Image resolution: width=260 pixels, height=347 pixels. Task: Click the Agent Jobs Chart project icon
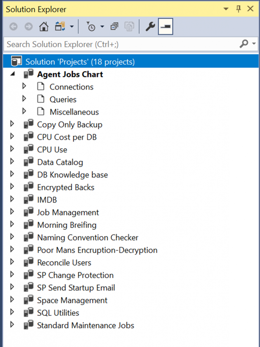point(29,74)
